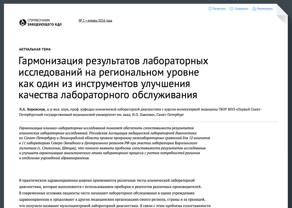Click the abstract starting Гармонизация клинико-лабораторных исследований
This screenshot has width=292, height=208.
(x=114, y=143)
